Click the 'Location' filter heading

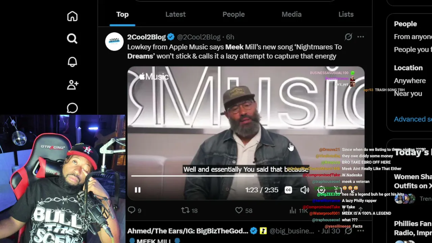point(408,68)
